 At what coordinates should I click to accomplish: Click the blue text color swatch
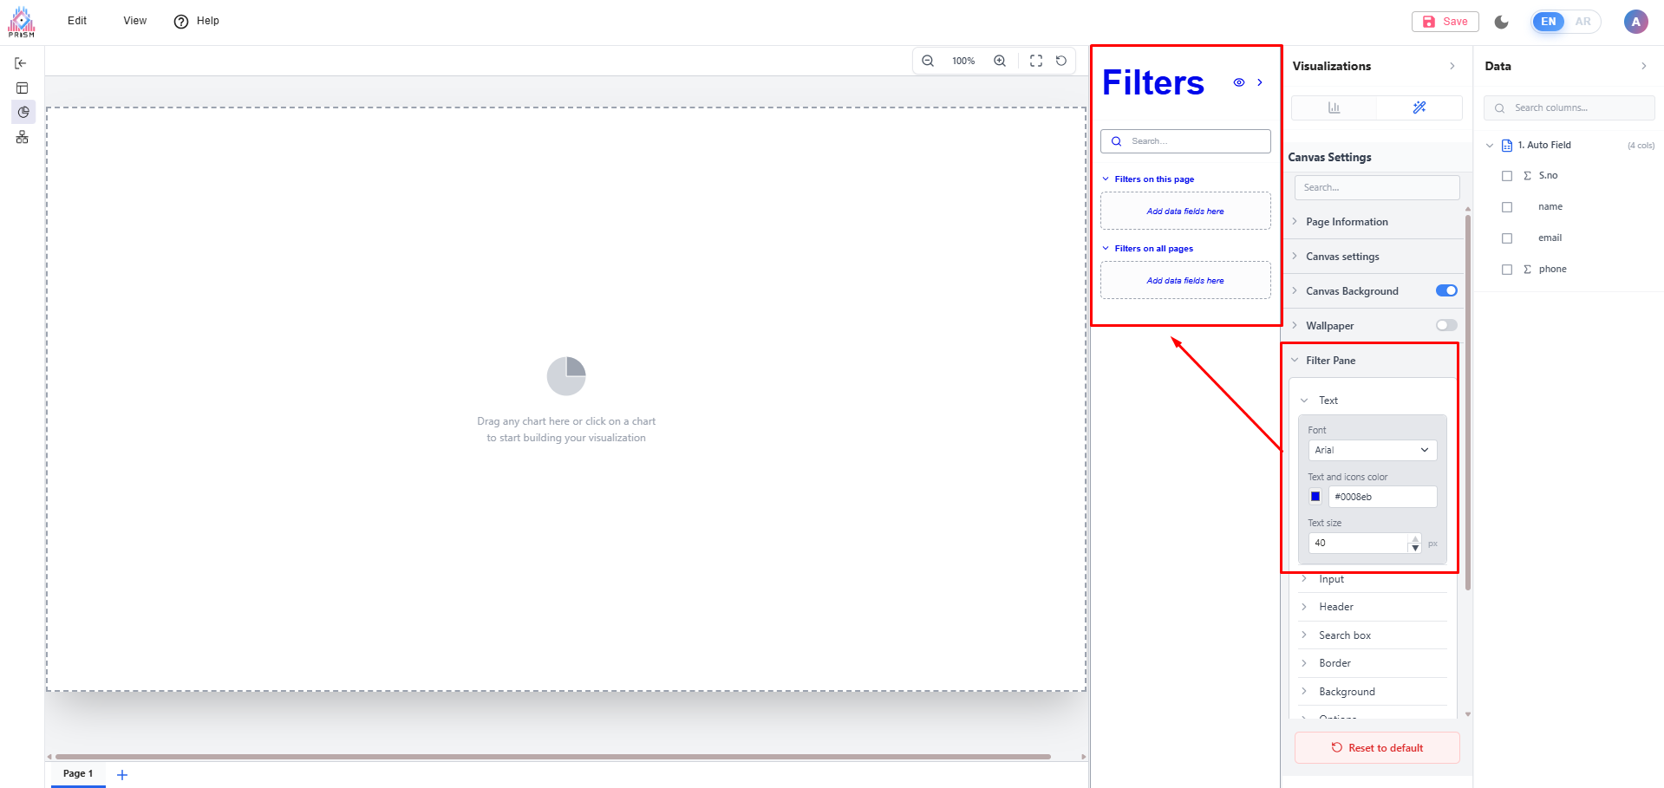(1315, 497)
